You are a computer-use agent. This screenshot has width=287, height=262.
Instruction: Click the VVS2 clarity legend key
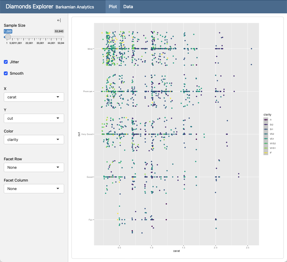[266, 143]
